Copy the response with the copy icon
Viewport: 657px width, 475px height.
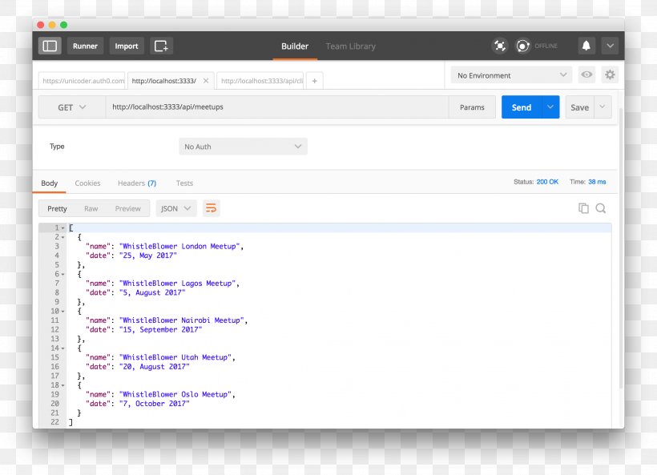click(x=583, y=207)
